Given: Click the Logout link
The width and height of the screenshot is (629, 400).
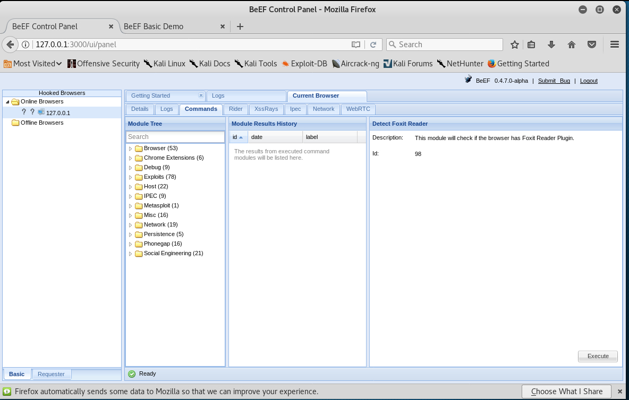Looking at the screenshot, I should pyautogui.click(x=589, y=81).
